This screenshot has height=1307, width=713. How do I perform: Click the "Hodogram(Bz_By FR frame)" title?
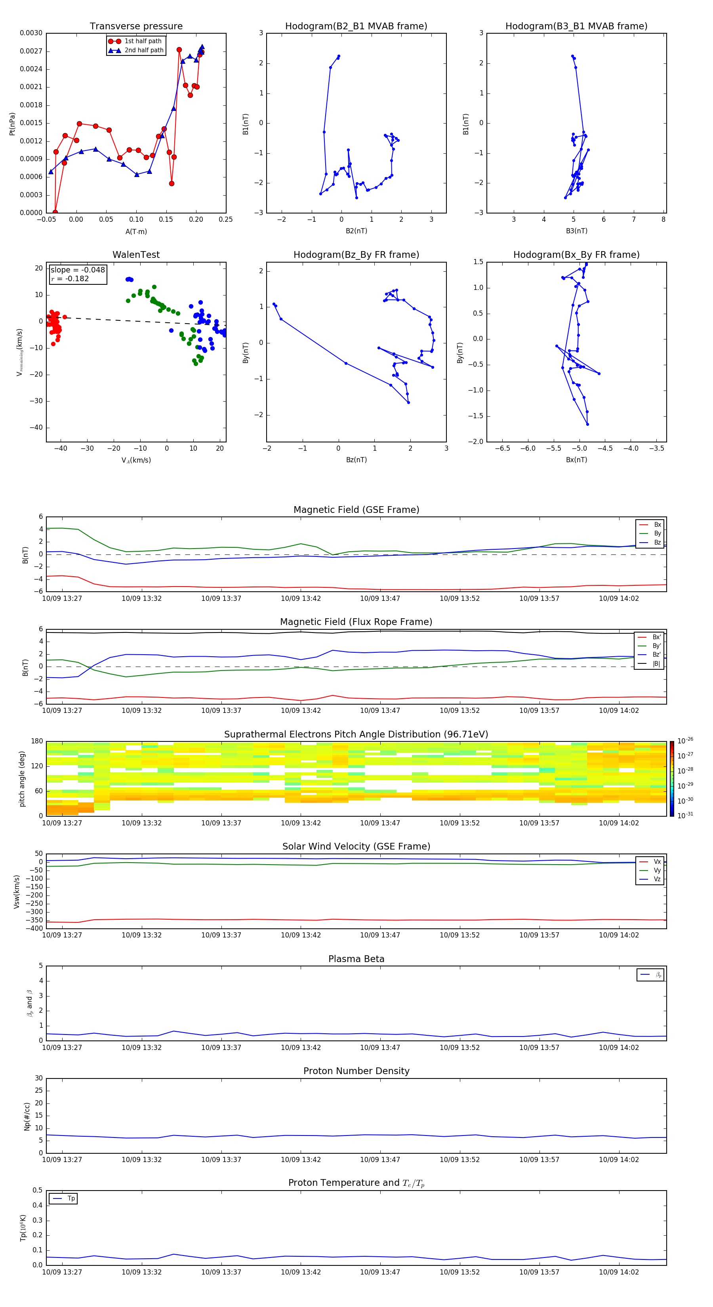point(356,255)
